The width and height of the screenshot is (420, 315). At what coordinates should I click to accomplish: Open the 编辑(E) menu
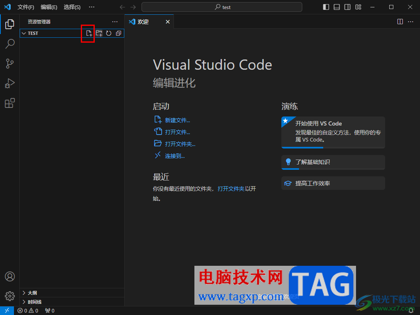pos(49,7)
